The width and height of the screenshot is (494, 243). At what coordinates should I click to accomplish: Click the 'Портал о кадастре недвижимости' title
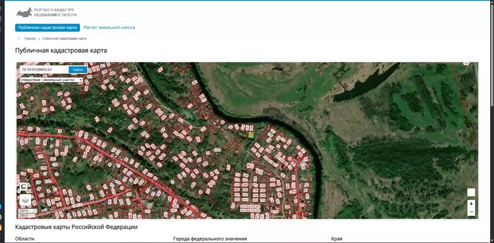pyautogui.click(x=57, y=13)
